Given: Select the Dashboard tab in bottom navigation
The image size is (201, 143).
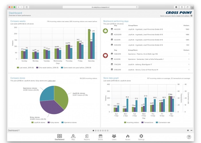Looking at the screenshot, I should pyautogui.click(x=60, y=137).
